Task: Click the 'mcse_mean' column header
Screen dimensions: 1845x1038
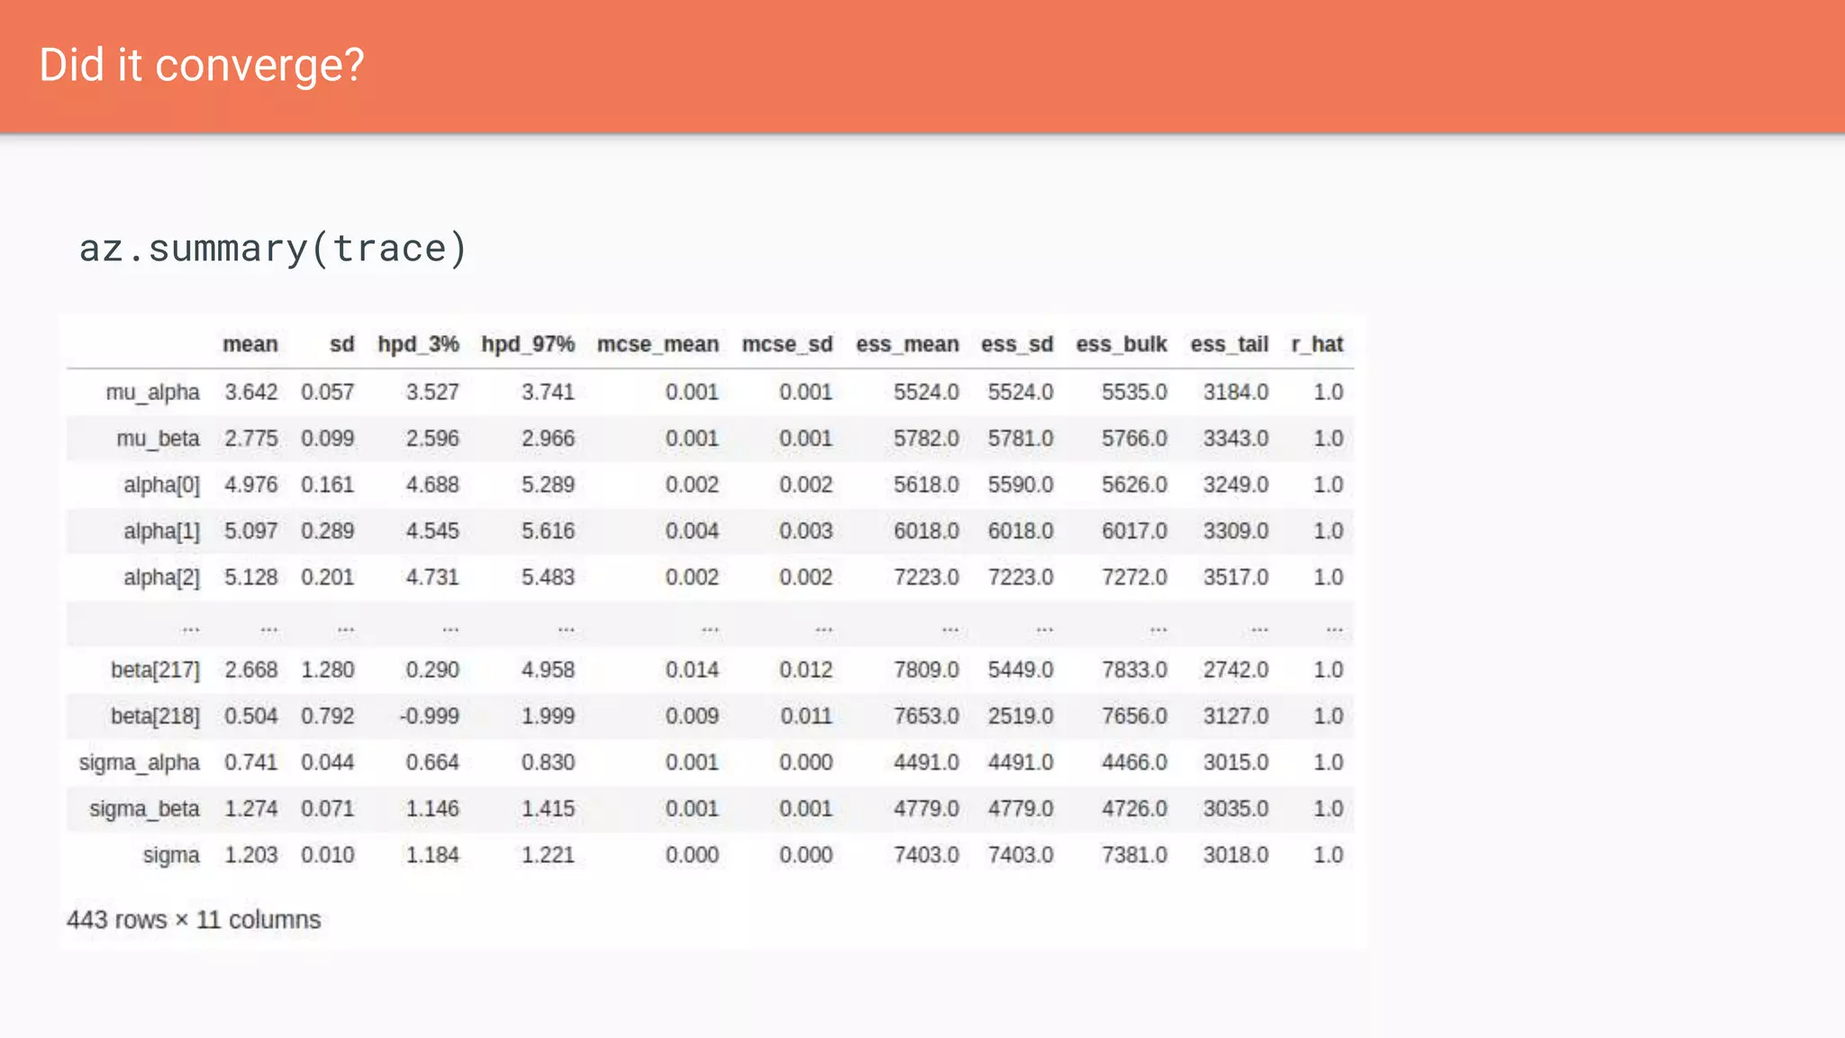Action: tap(658, 344)
